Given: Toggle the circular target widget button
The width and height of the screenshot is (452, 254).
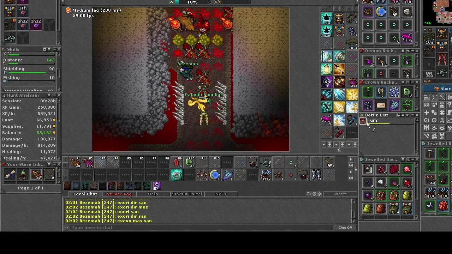Looking at the screenshot, I should pos(434,120).
